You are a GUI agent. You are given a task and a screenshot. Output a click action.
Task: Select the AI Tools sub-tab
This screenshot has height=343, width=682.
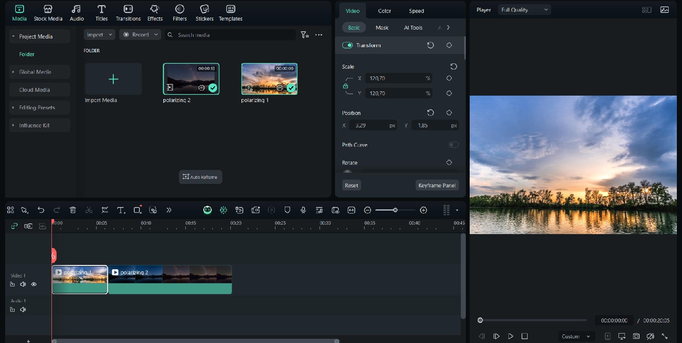(413, 27)
